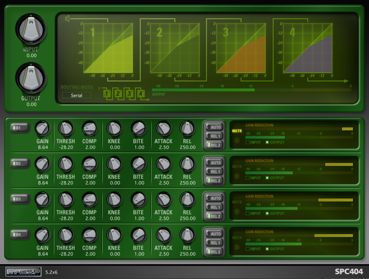This screenshot has height=279, width=369.
Task: Click the B1 KNEE knob
Action: click(114, 129)
